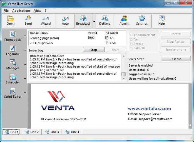The image size is (194, 142).
Task: Open the Phonebook sidebar icon
Action: [x=13, y=34]
